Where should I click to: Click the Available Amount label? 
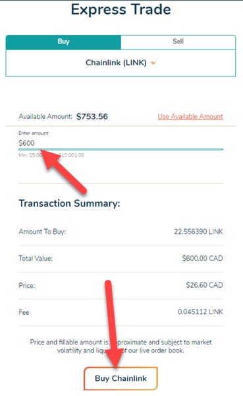tap(45, 116)
